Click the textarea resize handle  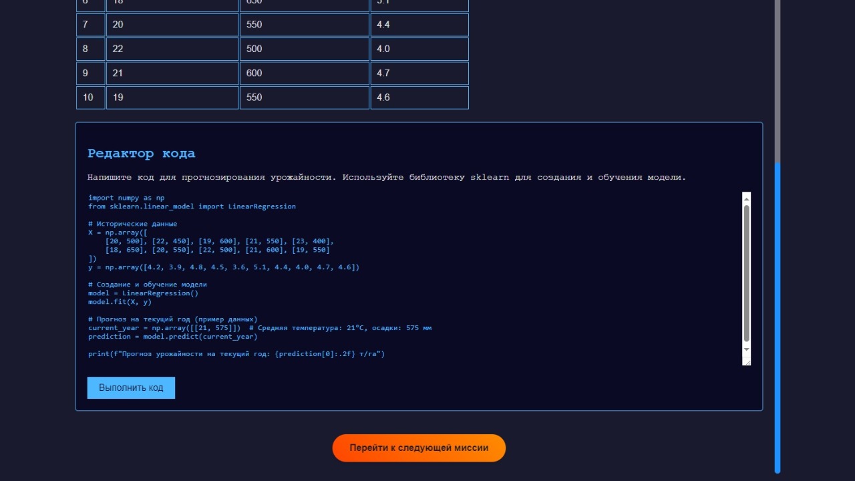point(748,363)
